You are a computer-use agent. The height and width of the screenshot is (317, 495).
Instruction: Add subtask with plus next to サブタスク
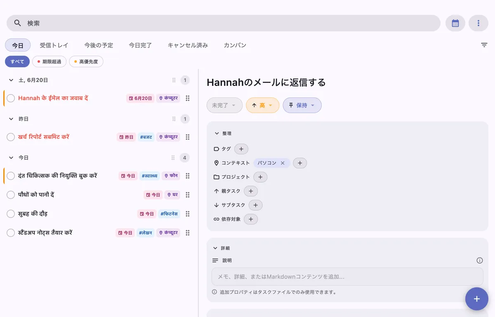pyautogui.click(x=255, y=205)
